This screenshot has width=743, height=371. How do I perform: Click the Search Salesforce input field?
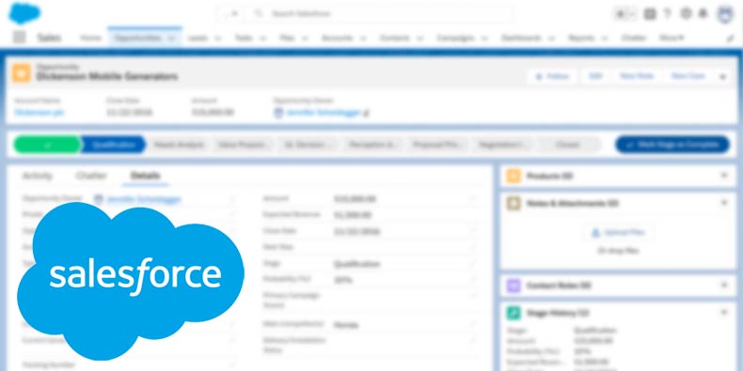click(379, 14)
